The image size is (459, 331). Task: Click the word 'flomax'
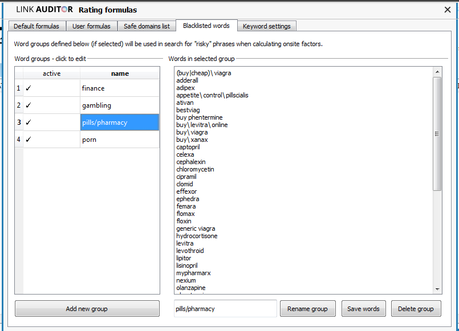click(x=185, y=214)
